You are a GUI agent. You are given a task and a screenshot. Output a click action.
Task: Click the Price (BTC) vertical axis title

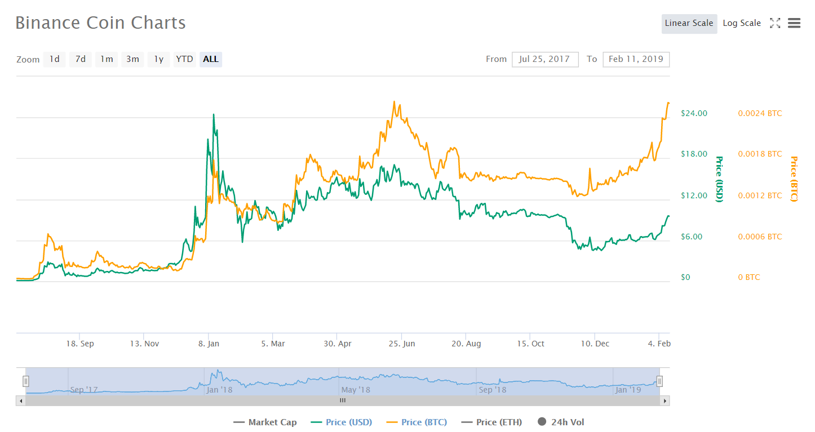tap(794, 179)
